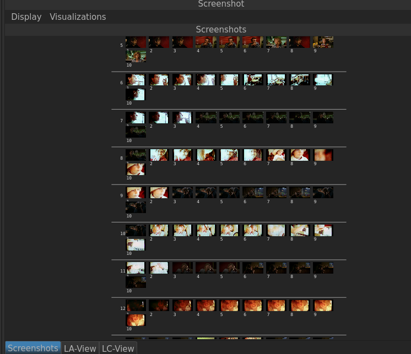Select screenshot 1 in segment 9
This screenshot has height=354, width=411.
(136, 193)
